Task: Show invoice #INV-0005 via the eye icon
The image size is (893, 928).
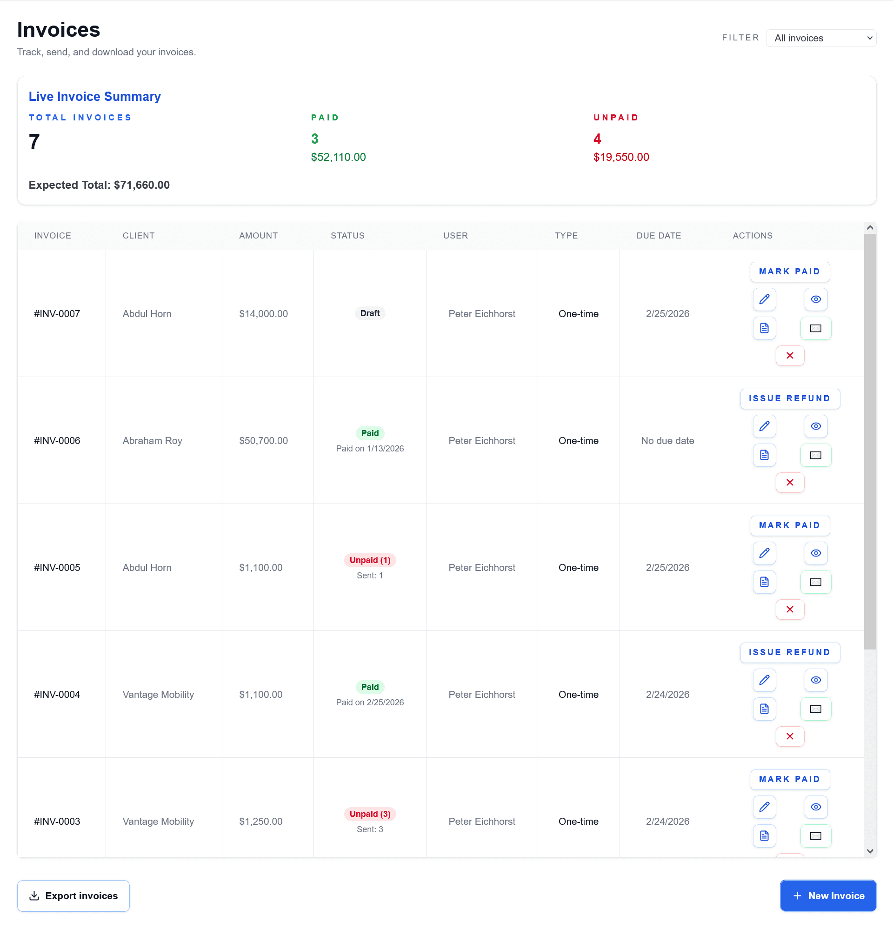Action: [x=816, y=553]
